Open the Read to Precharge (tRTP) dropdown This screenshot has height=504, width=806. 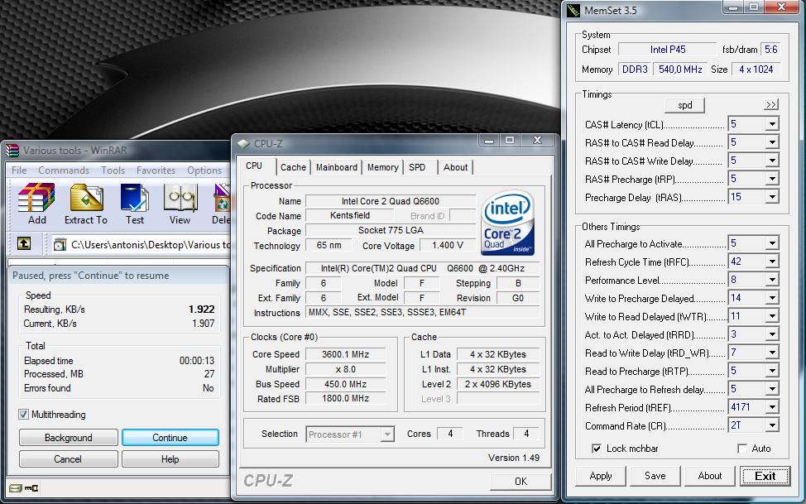point(771,371)
